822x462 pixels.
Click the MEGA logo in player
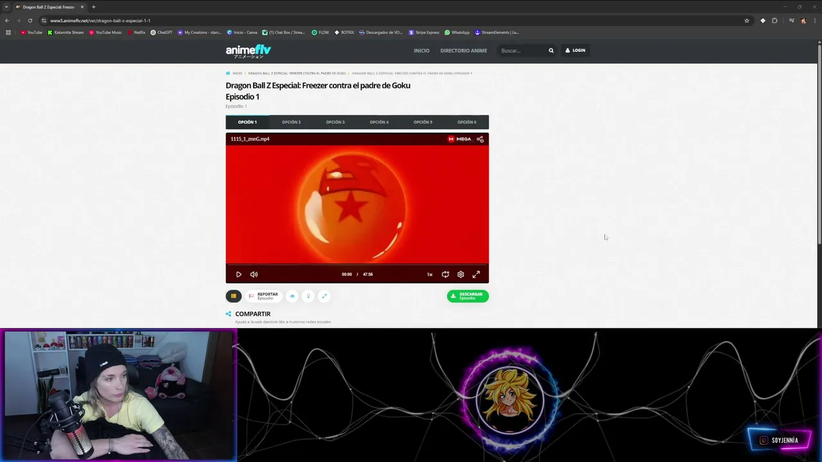[459, 139]
